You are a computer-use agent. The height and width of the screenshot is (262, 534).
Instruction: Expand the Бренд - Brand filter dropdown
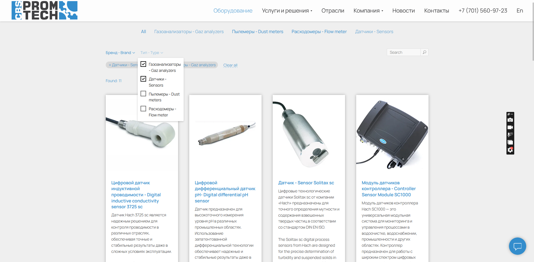click(x=120, y=53)
